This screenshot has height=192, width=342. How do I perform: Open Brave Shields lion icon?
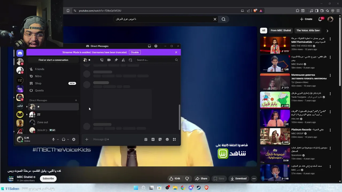click(255, 11)
